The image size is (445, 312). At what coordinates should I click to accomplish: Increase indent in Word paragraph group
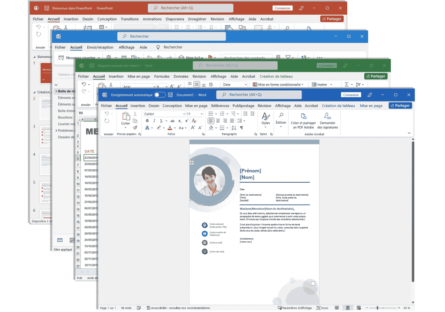click(252, 114)
